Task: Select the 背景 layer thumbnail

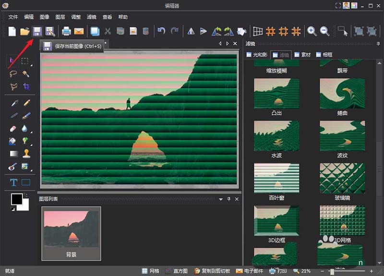Action: click(71, 233)
